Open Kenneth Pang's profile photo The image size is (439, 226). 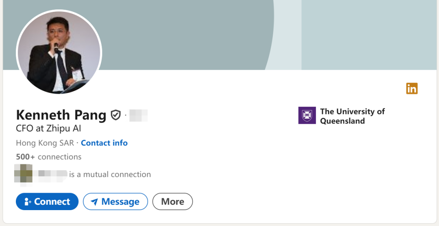(59, 52)
